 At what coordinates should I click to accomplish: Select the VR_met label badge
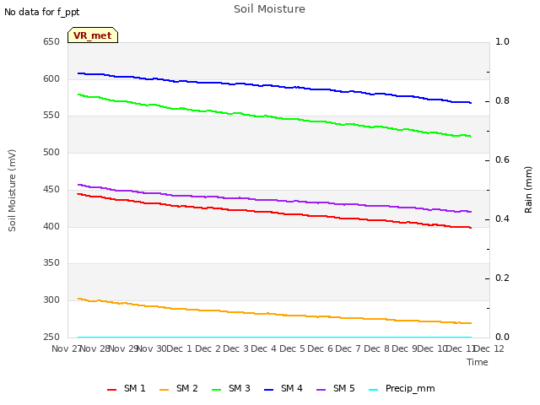[93, 35]
